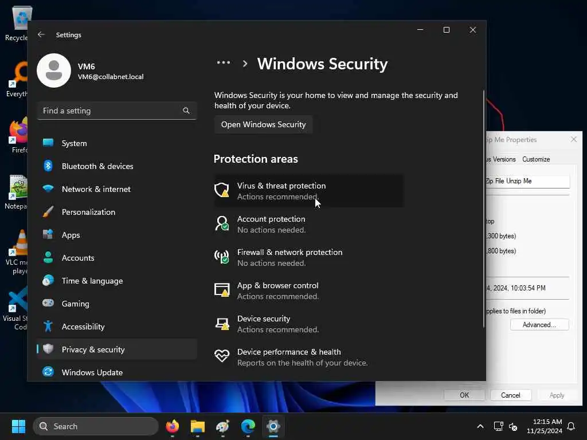Open System settings category
The height and width of the screenshot is (440, 587).
click(x=117, y=143)
